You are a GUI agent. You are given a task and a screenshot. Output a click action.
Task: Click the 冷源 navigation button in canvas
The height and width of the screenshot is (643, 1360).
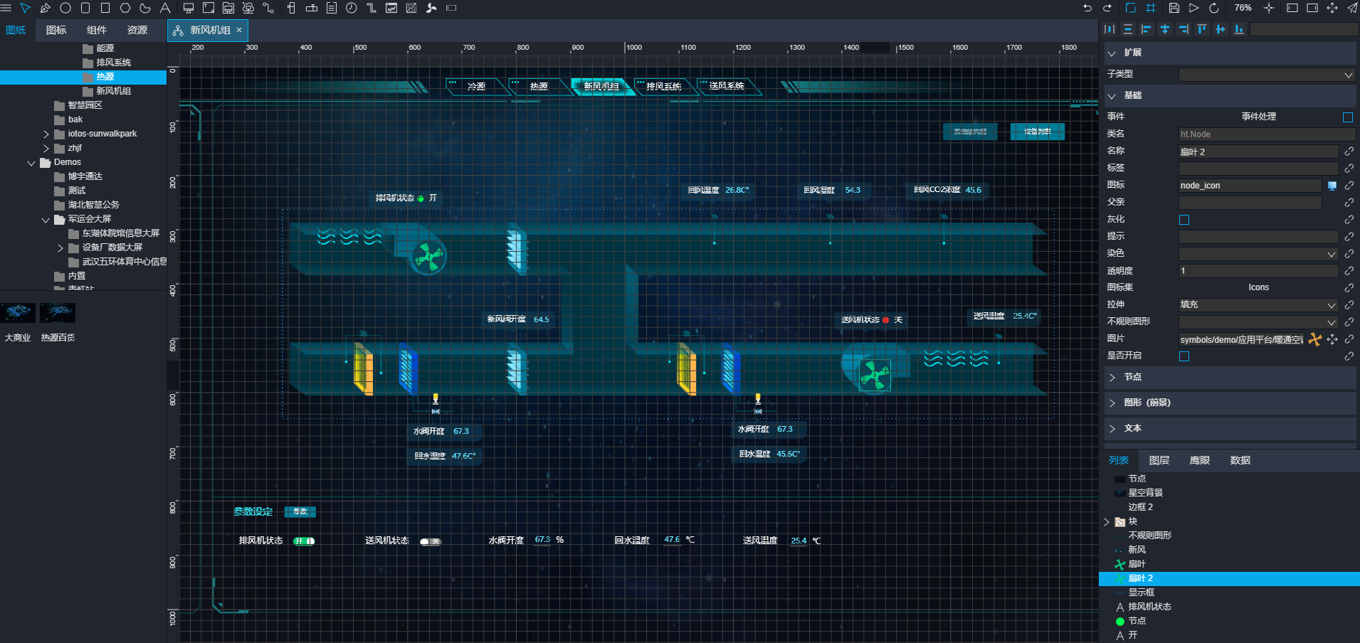click(x=477, y=86)
